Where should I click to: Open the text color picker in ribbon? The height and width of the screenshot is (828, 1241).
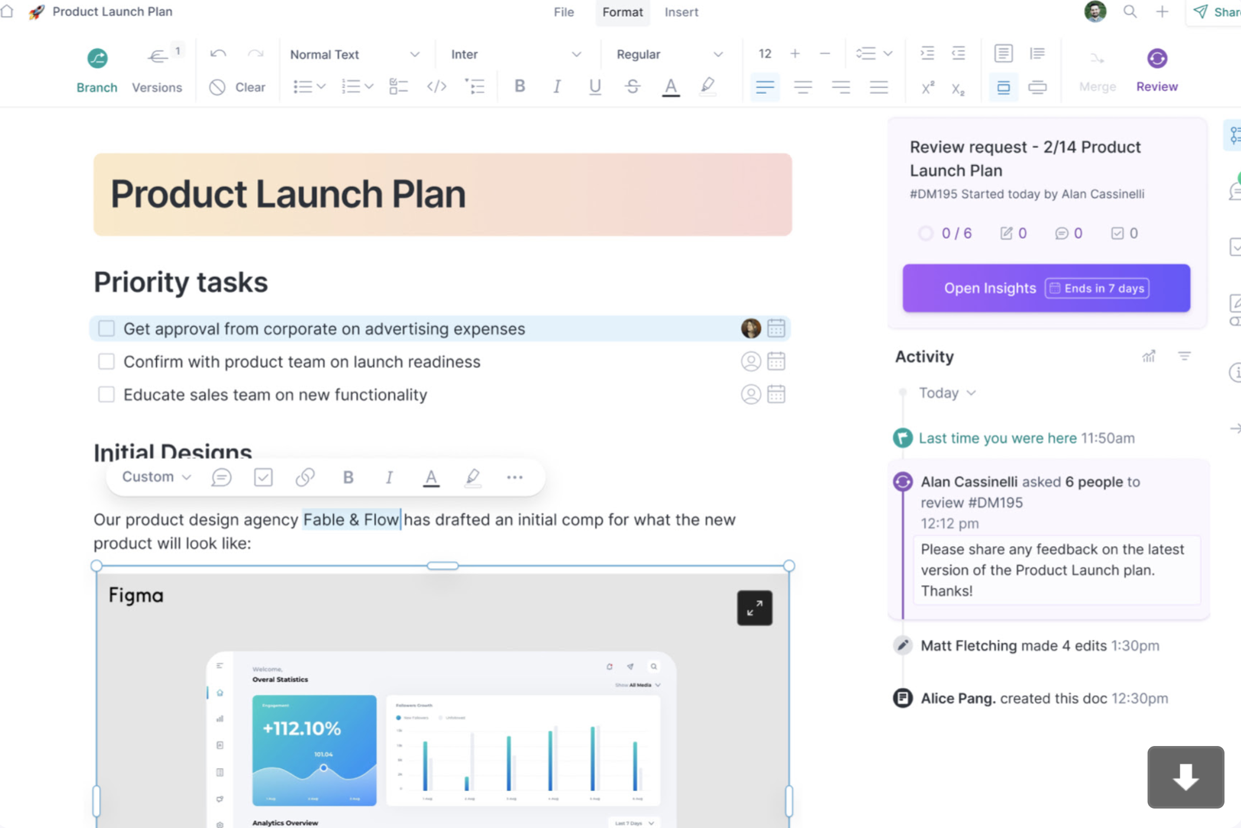coord(671,87)
